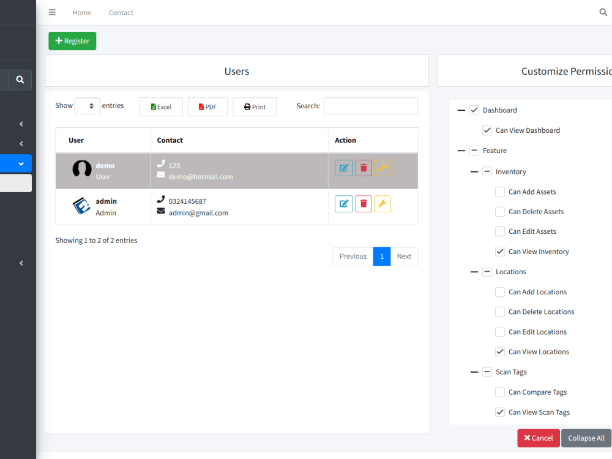
Task: Print the Users table
Action: [x=255, y=106]
